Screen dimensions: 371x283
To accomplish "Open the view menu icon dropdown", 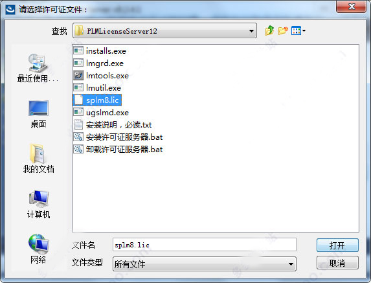I will (298, 30).
